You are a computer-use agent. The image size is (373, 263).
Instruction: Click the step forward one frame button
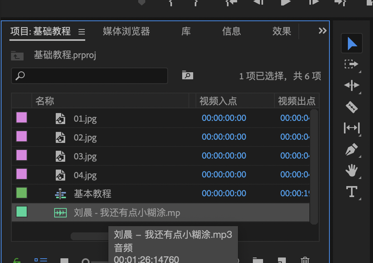[x=314, y=3]
